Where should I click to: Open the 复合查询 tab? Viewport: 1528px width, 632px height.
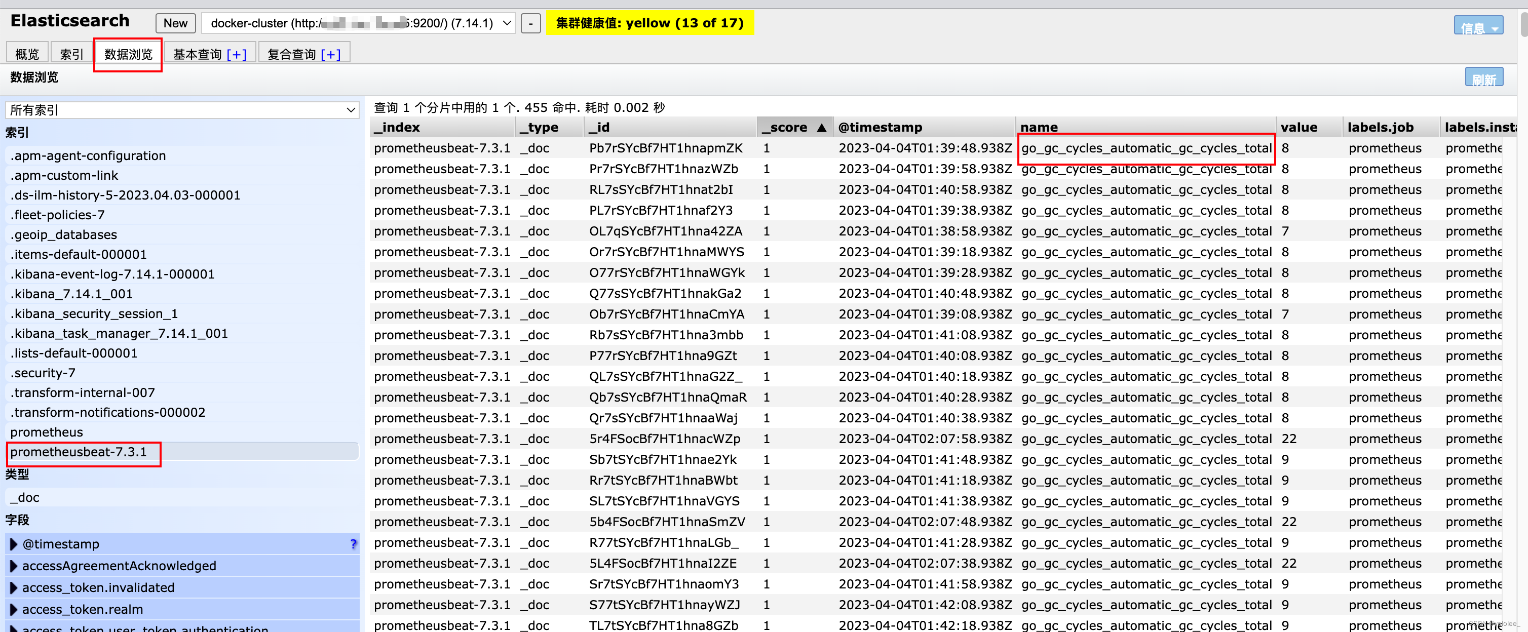pyautogui.click(x=291, y=55)
